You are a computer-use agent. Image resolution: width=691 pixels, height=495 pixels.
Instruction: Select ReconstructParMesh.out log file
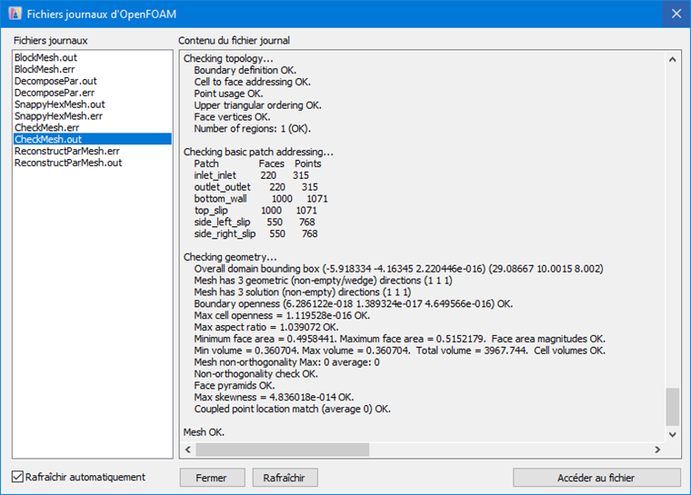coord(68,163)
